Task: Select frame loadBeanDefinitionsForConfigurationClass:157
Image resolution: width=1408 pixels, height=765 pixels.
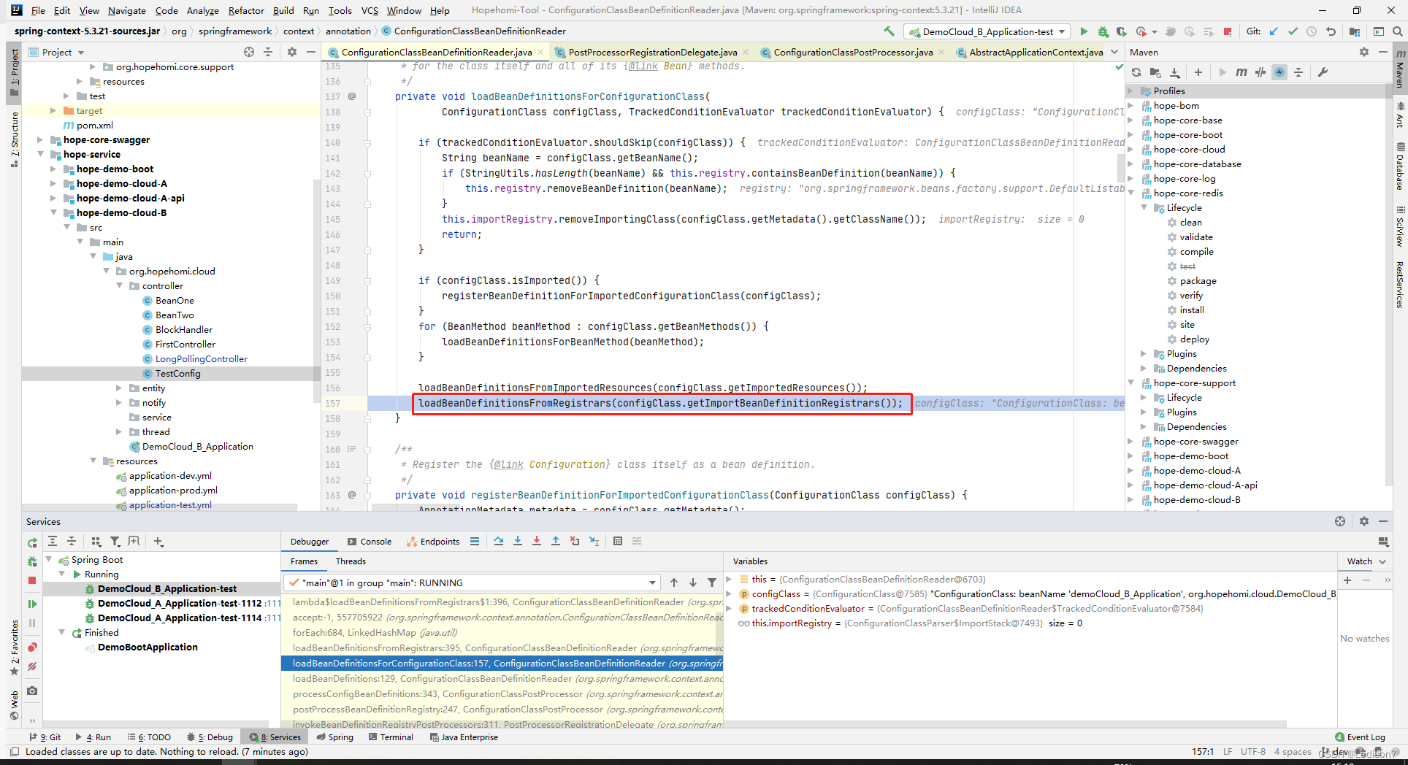Action: [502, 664]
